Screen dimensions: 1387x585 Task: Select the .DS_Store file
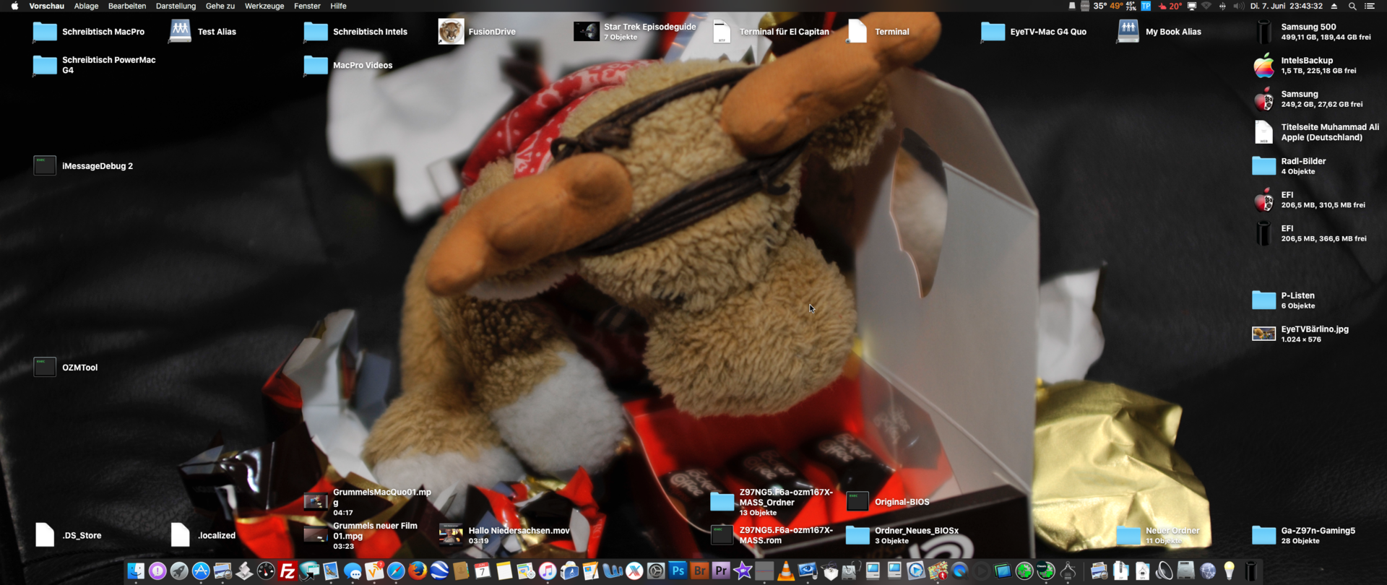pos(45,535)
